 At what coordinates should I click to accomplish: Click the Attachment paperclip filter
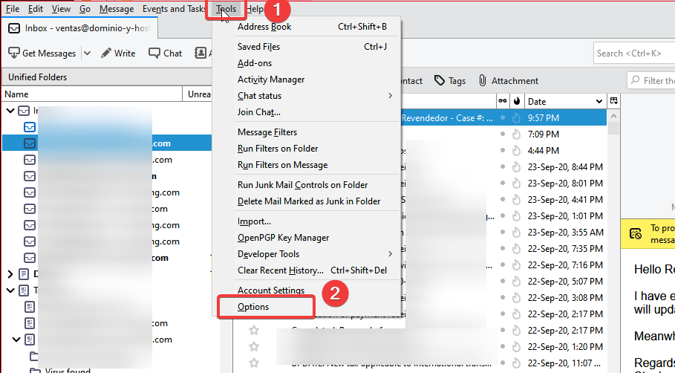pos(483,81)
